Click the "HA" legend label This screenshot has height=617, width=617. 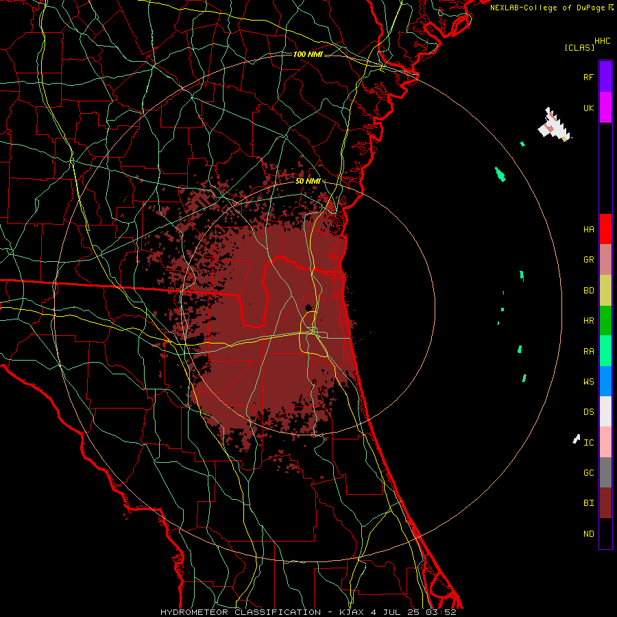(588, 230)
